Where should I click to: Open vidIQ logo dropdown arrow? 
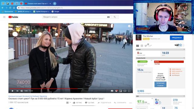pos(183,45)
